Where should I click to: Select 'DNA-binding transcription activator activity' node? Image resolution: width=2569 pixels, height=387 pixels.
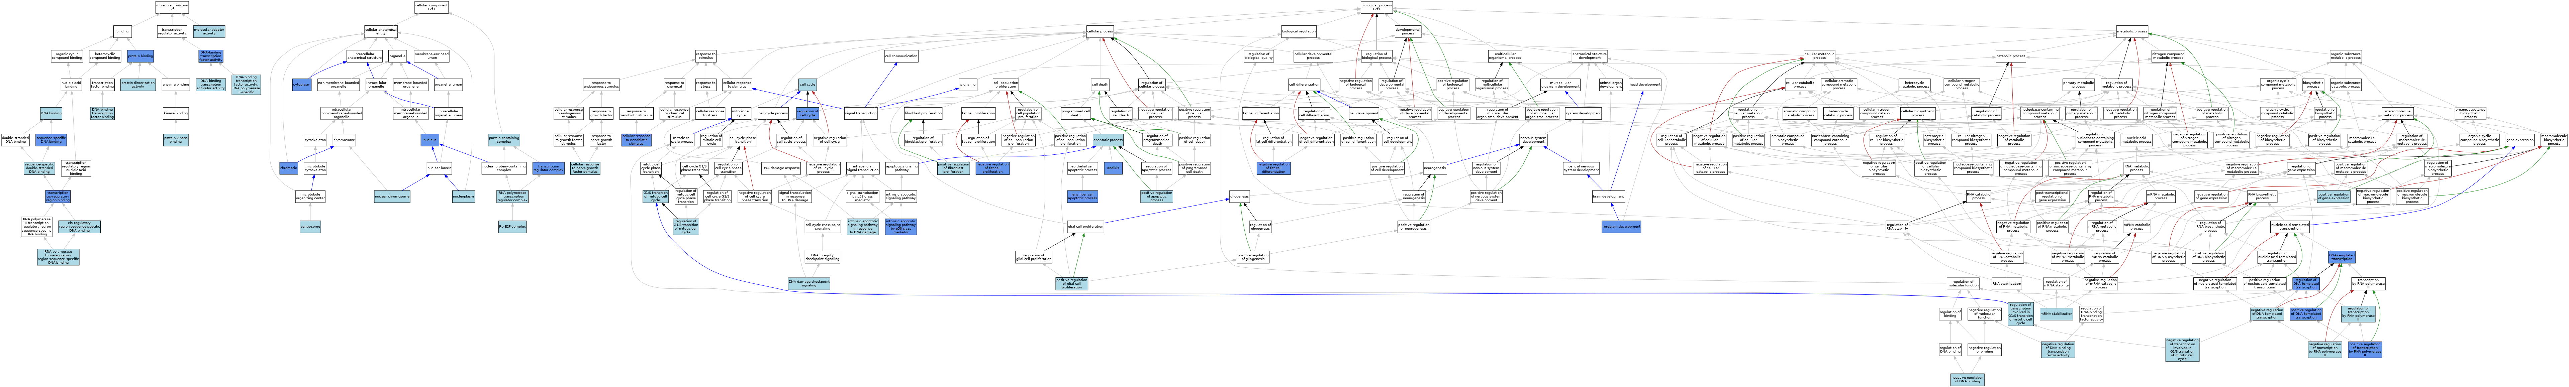210,85
